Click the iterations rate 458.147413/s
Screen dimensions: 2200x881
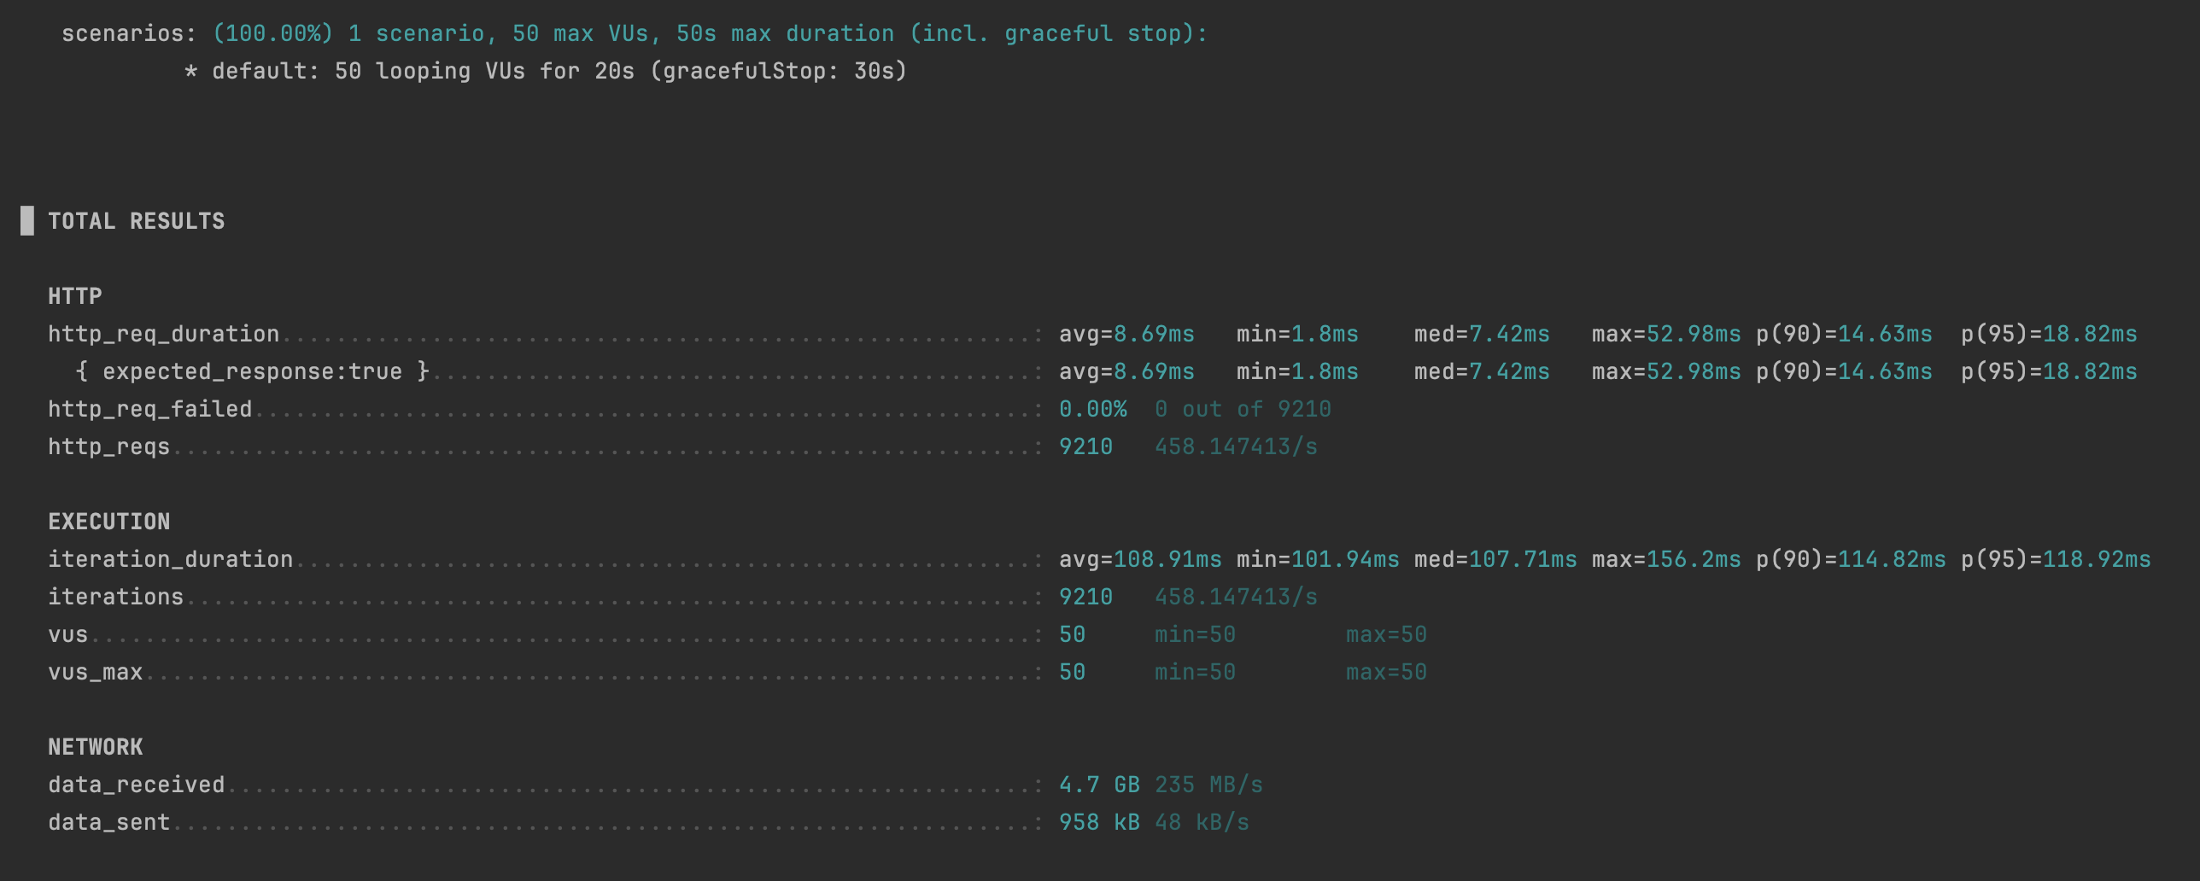(x=1236, y=597)
